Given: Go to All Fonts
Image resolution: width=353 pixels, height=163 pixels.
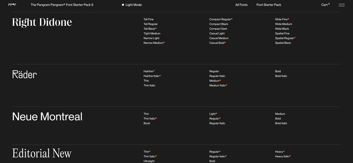Looking at the screenshot, I should click(241, 5).
